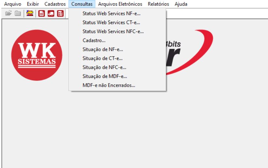268x168 pixels.
Task: Click the red delivery truck toolbar icon
Action: tap(51, 13)
